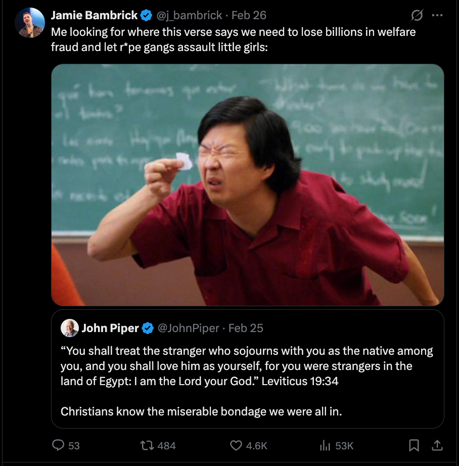The image size is (459, 466).
Task: Click John Piper's blue verified badge
Action: pos(148,328)
